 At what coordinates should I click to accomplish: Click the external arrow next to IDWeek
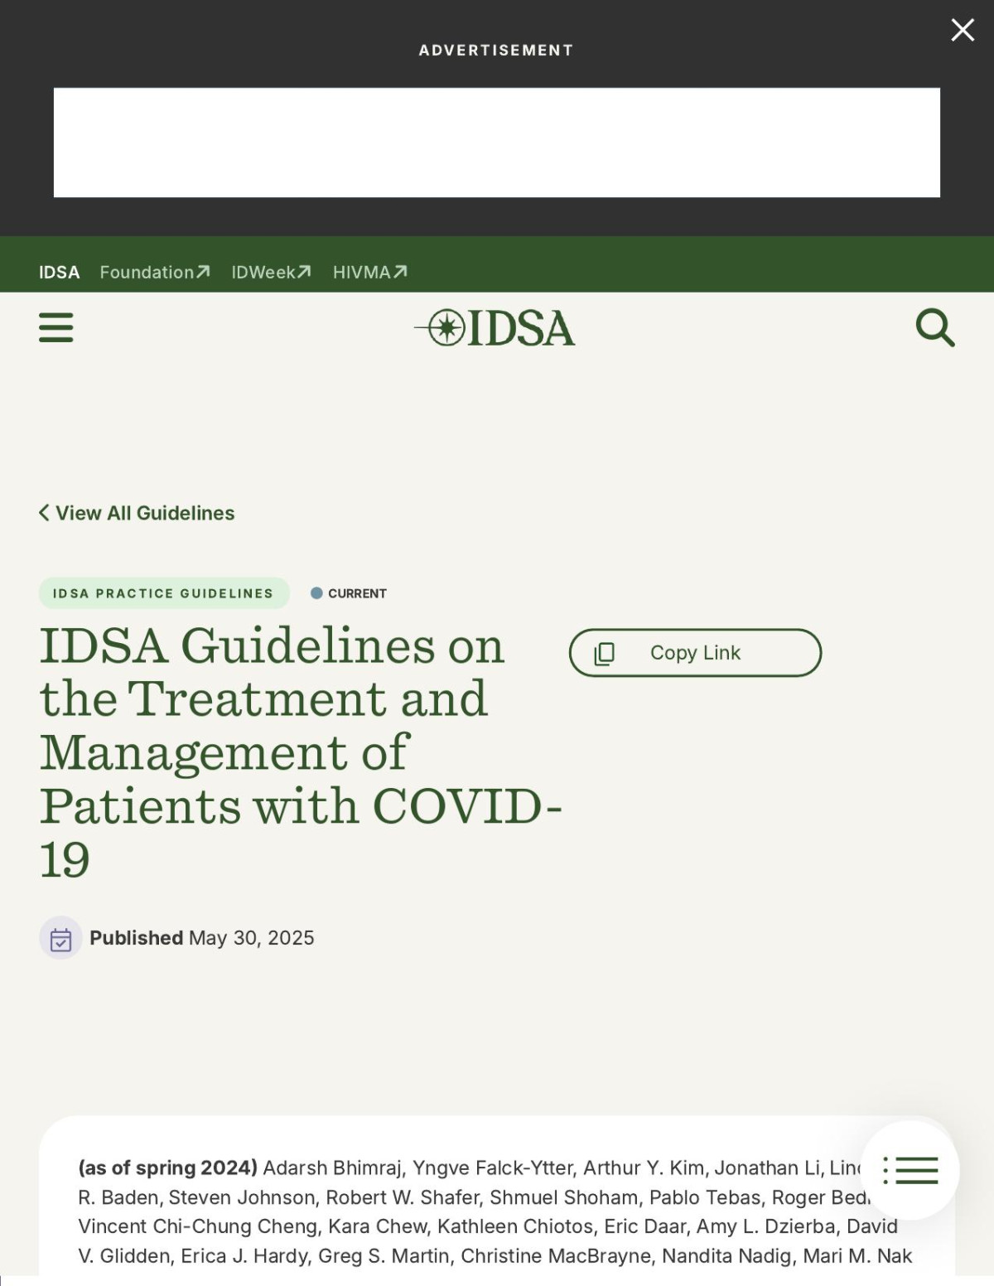[304, 272]
